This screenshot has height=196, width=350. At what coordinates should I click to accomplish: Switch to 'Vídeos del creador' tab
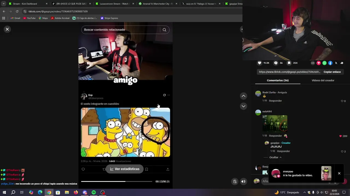coord(323,80)
